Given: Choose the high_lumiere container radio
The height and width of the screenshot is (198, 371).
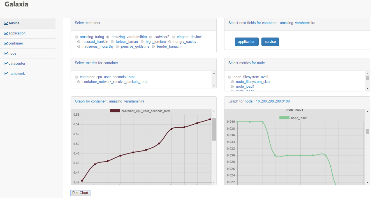Looking at the screenshot, I should pyautogui.click(x=142, y=42).
